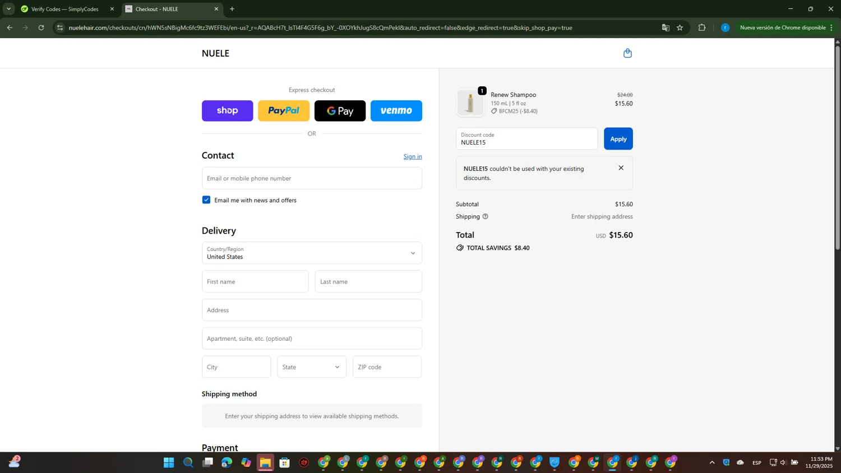
Task: Bookmark this page with star icon
Action: click(x=680, y=27)
